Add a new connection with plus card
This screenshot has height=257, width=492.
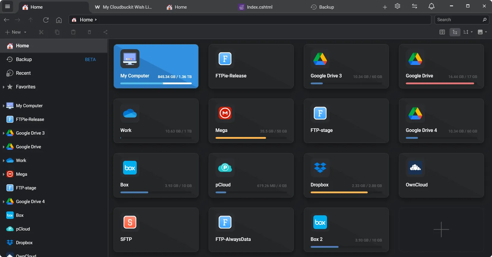point(441,230)
